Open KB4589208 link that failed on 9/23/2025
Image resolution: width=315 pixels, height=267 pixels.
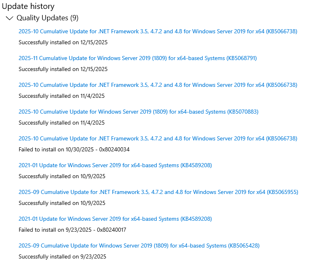pos(115,219)
